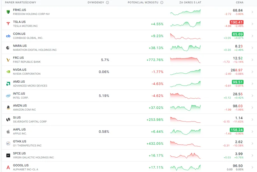257x172 pixels.
Task: Open the GOOGL.US ticker link
Action: [21, 165]
